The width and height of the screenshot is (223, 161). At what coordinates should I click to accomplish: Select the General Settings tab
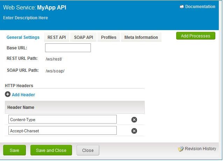(x=23, y=37)
